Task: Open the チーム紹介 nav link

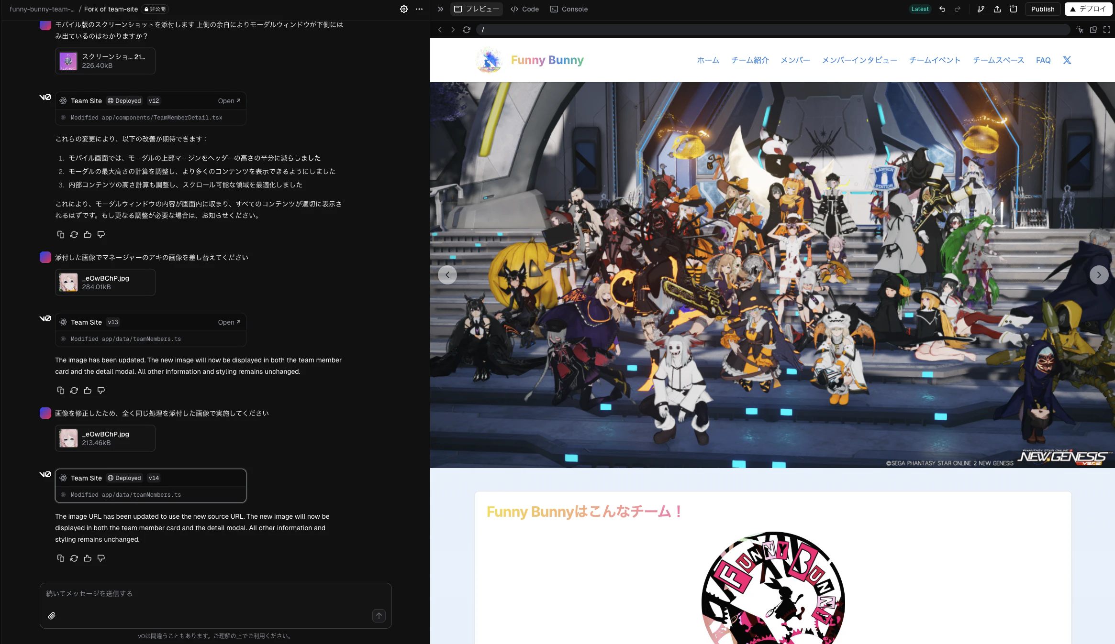Action: pyautogui.click(x=750, y=60)
